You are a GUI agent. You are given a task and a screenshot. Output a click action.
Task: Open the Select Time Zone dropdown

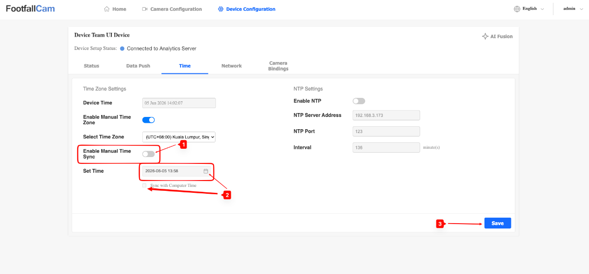coord(179,137)
